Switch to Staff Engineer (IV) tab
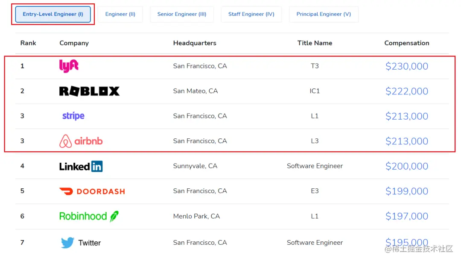The width and height of the screenshot is (461, 261). [x=251, y=14]
